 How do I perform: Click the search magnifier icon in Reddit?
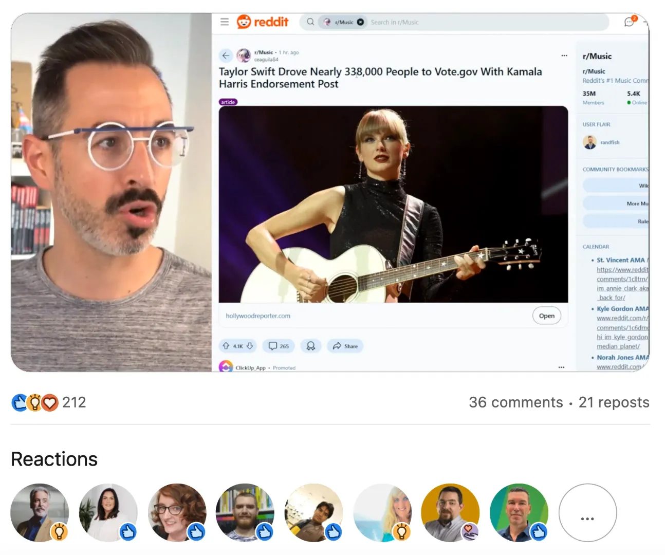click(x=310, y=22)
